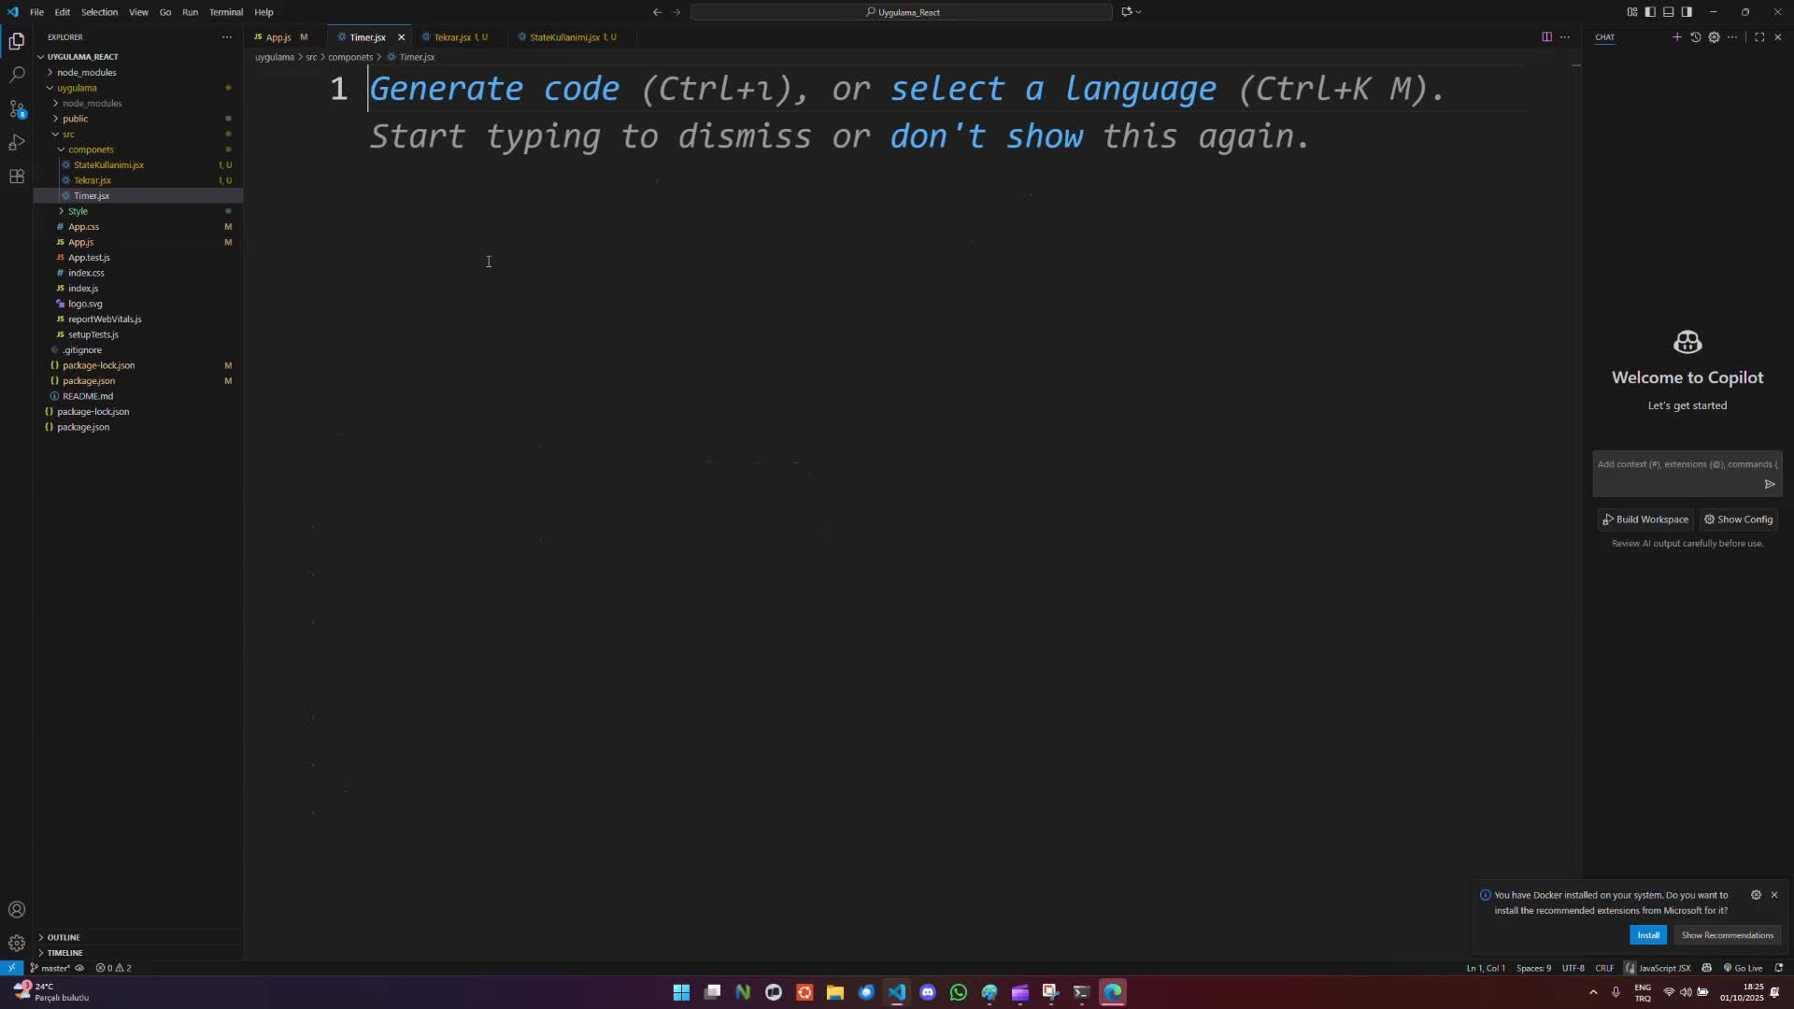Split the editor to the right
Viewport: 1794px width, 1009px height.
[x=1546, y=37]
